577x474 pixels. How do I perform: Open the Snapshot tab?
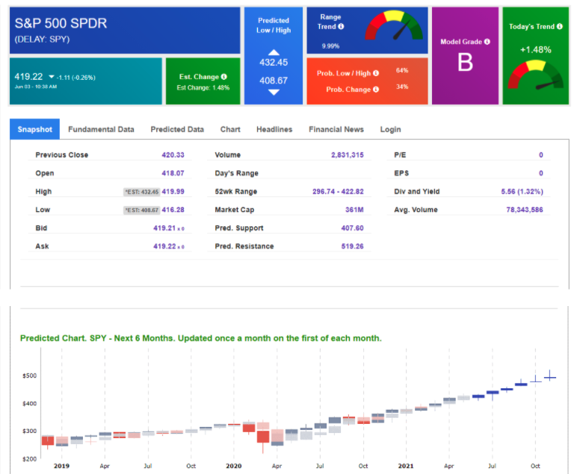34,129
